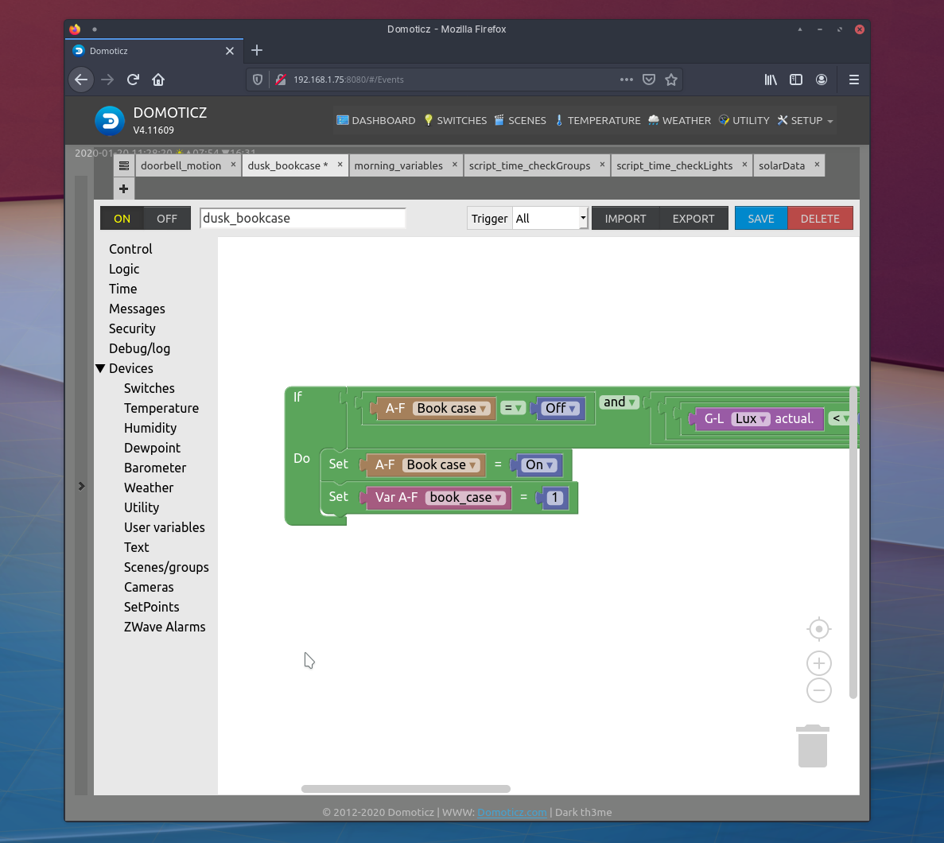Open Dashboard using its icon
The image size is (944, 843).
point(343,120)
